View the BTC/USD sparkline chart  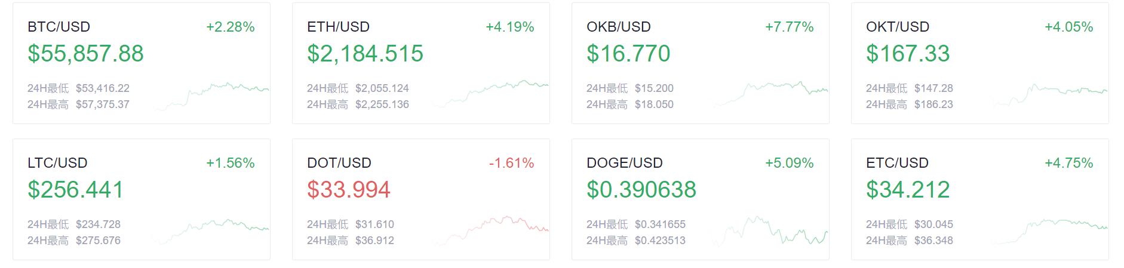point(211,97)
